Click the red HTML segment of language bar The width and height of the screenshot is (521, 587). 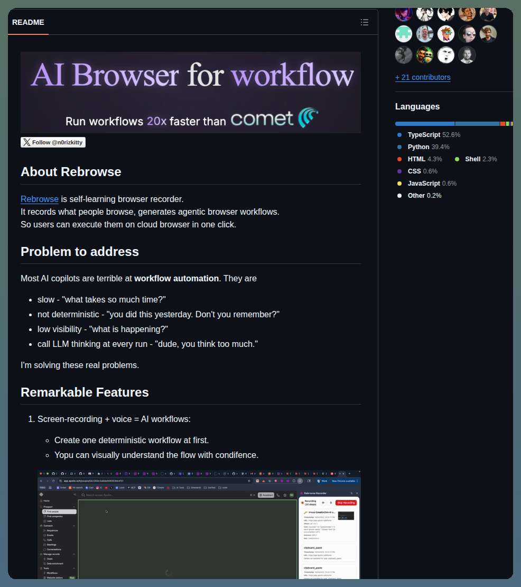(503, 124)
